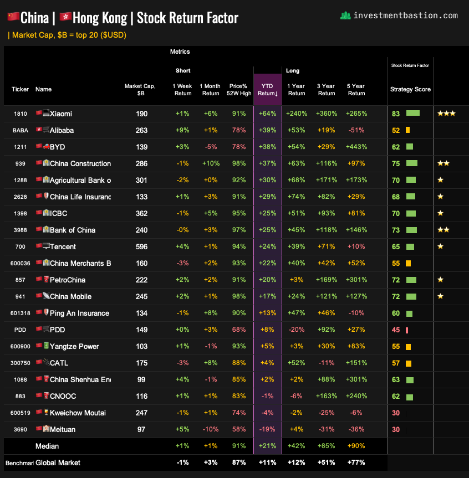Click the Name column header
Image resolution: width=469 pixels, height=478 pixels.
click(43, 89)
